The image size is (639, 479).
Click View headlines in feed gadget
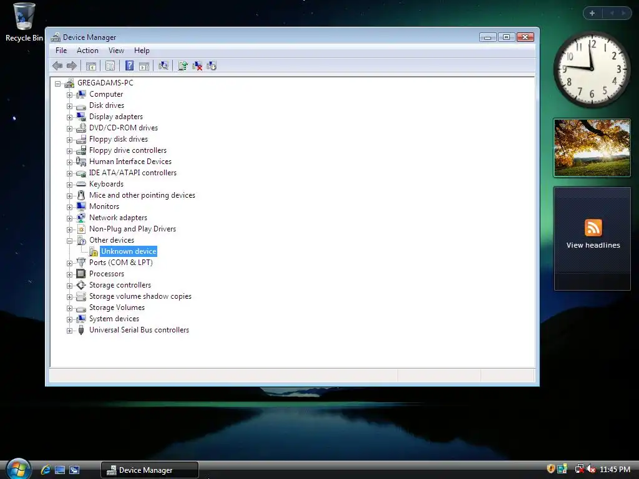tap(593, 245)
